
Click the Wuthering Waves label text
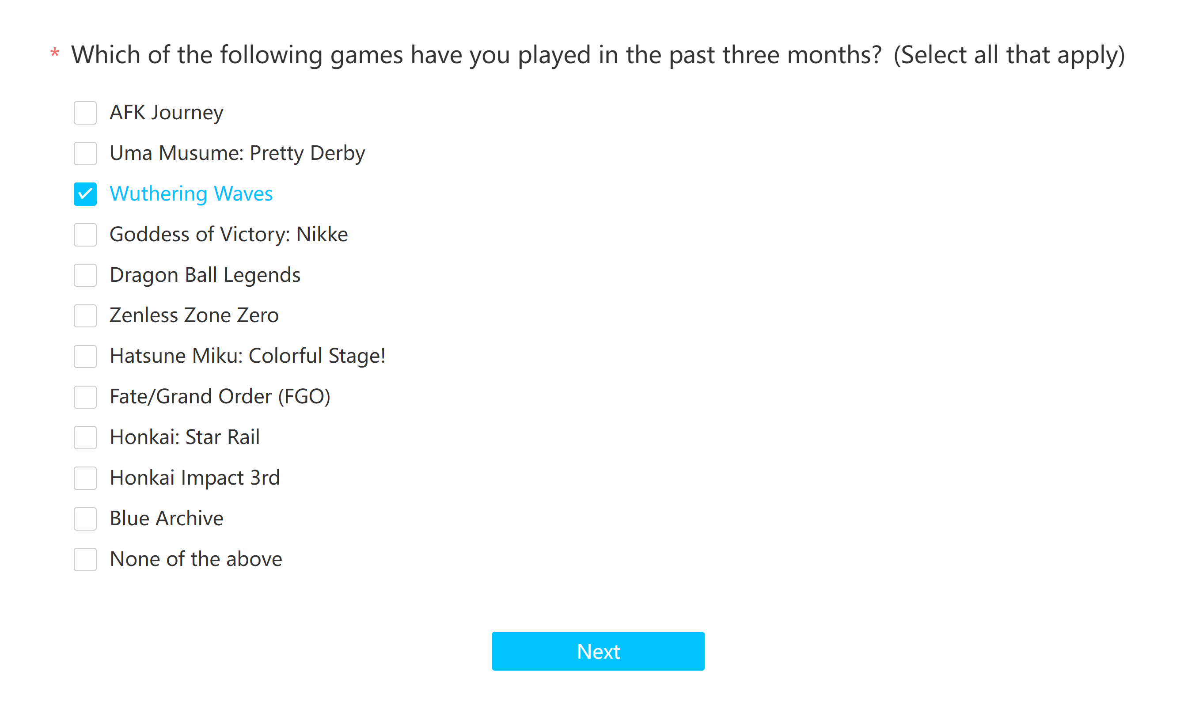click(191, 194)
